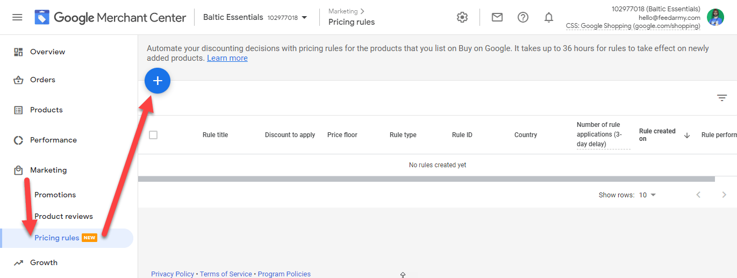Tick the select-all rules checkbox
Screen dimensions: 737x278
pos(153,135)
